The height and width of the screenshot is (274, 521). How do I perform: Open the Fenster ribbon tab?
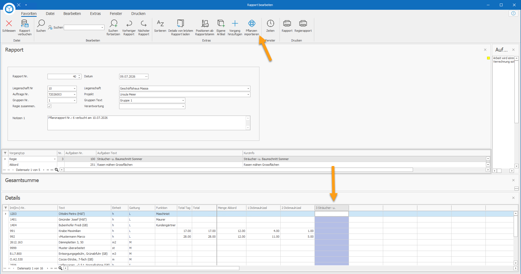(x=116, y=14)
